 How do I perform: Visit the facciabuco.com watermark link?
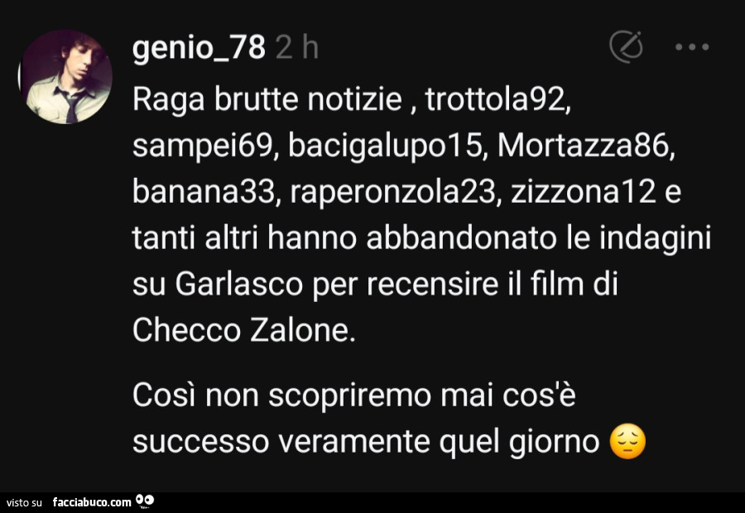[x=92, y=502]
